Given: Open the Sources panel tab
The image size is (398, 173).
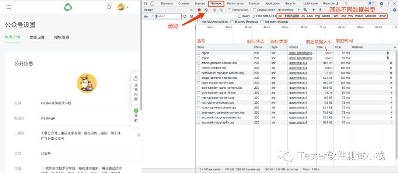Looking at the screenshot, I should [x=200, y=4].
